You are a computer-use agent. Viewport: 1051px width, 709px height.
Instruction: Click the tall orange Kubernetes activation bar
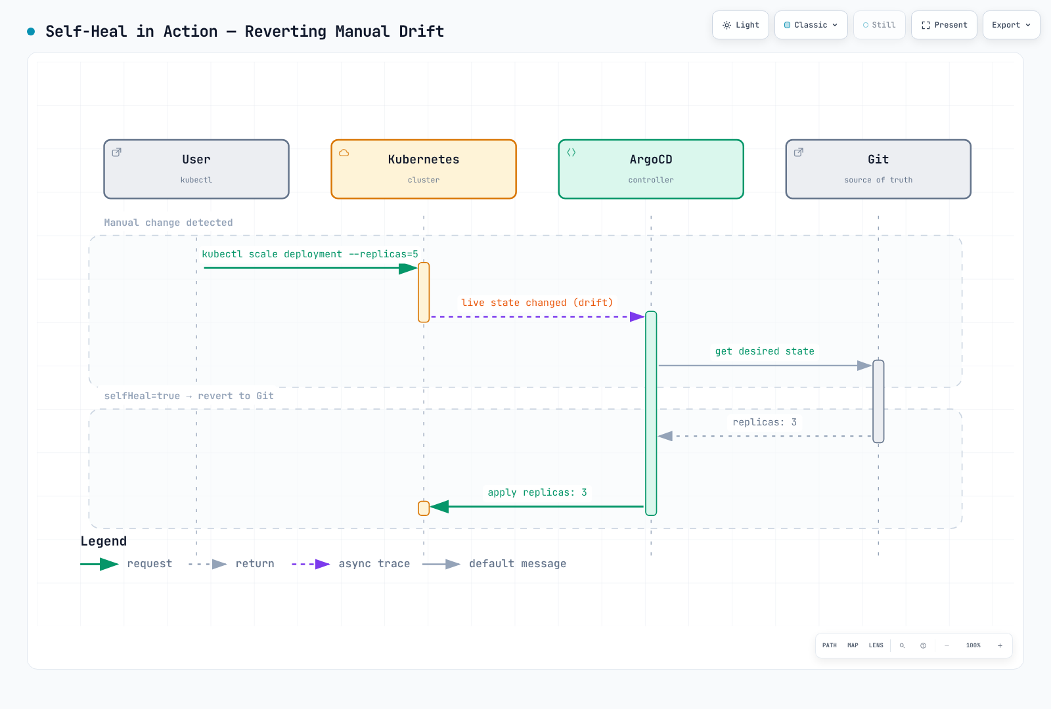tap(424, 292)
